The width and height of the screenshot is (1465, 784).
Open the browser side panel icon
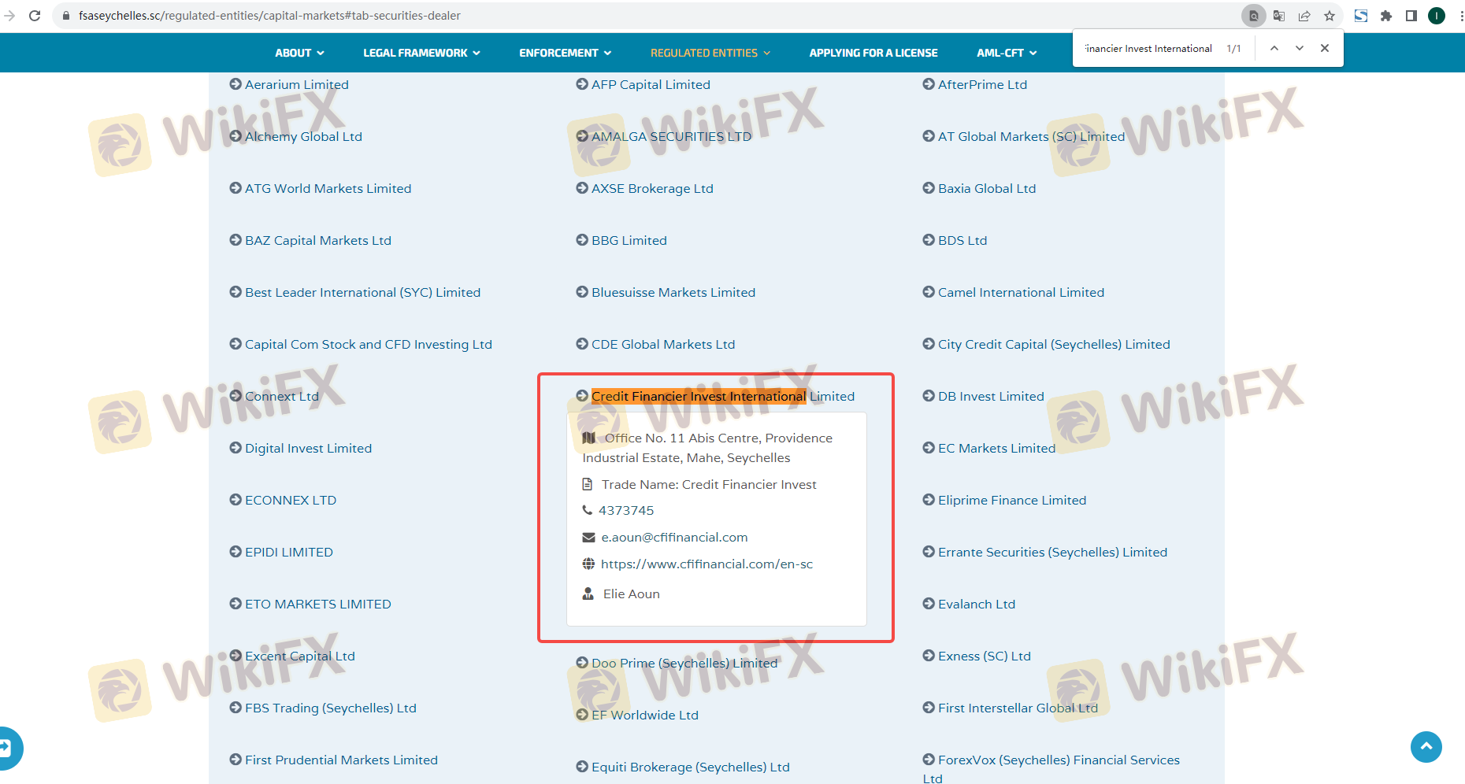point(1411,16)
